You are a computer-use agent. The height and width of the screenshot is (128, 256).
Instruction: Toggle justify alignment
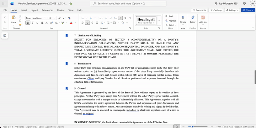[97, 23]
